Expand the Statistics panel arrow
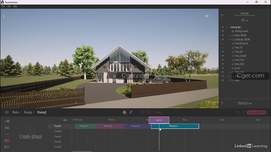 tap(222, 103)
